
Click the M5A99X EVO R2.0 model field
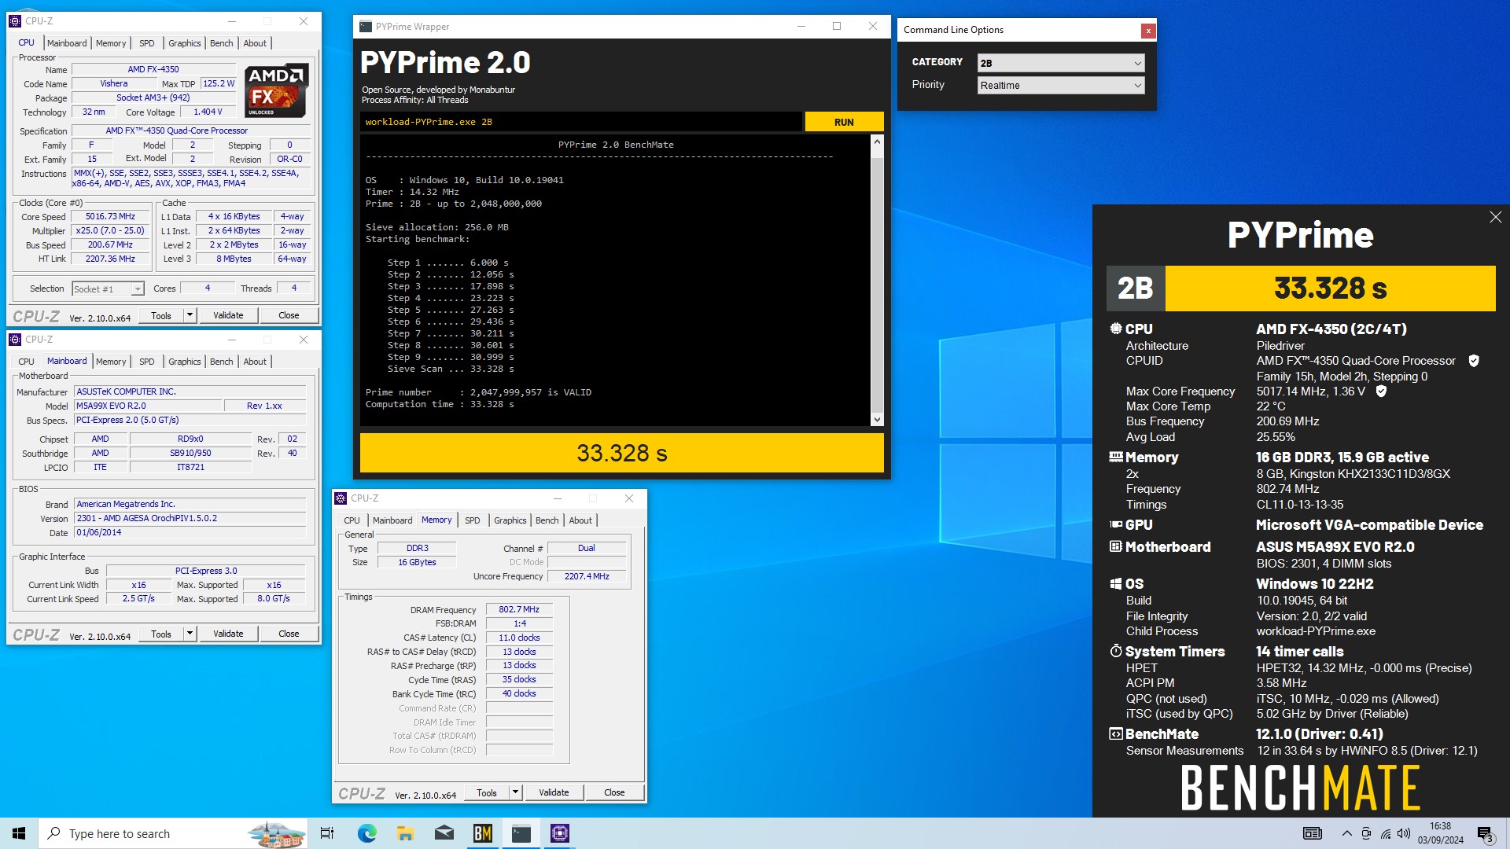tap(147, 406)
